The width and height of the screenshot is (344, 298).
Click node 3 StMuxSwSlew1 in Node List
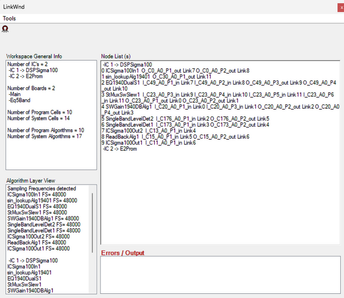click(x=123, y=94)
